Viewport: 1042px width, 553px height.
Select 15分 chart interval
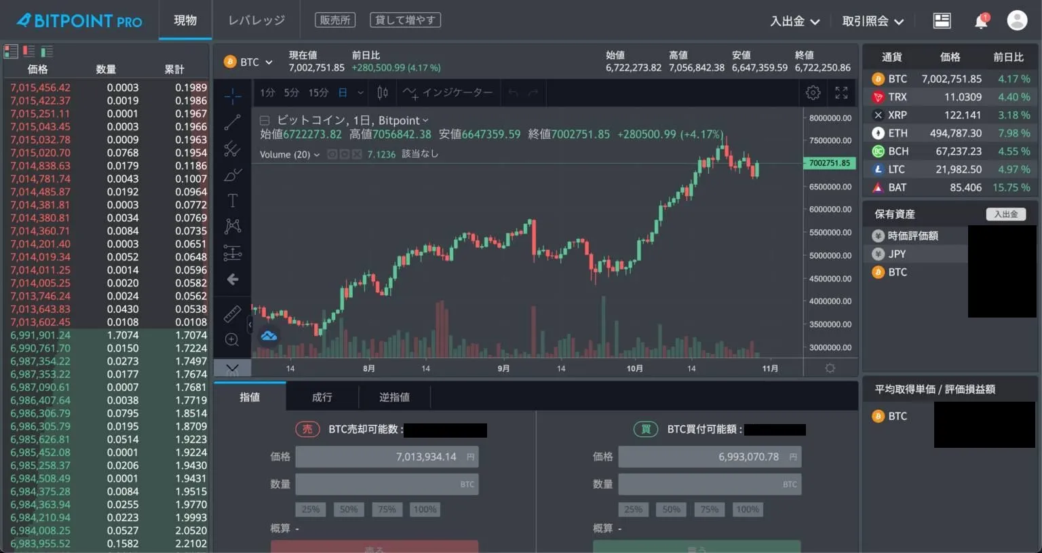point(318,92)
